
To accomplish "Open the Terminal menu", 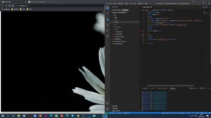I will click(140, 4).
